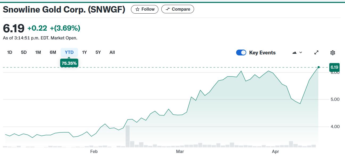Turn off the Key Events switch
Viewport: 345px width, 161px height.
241,53
